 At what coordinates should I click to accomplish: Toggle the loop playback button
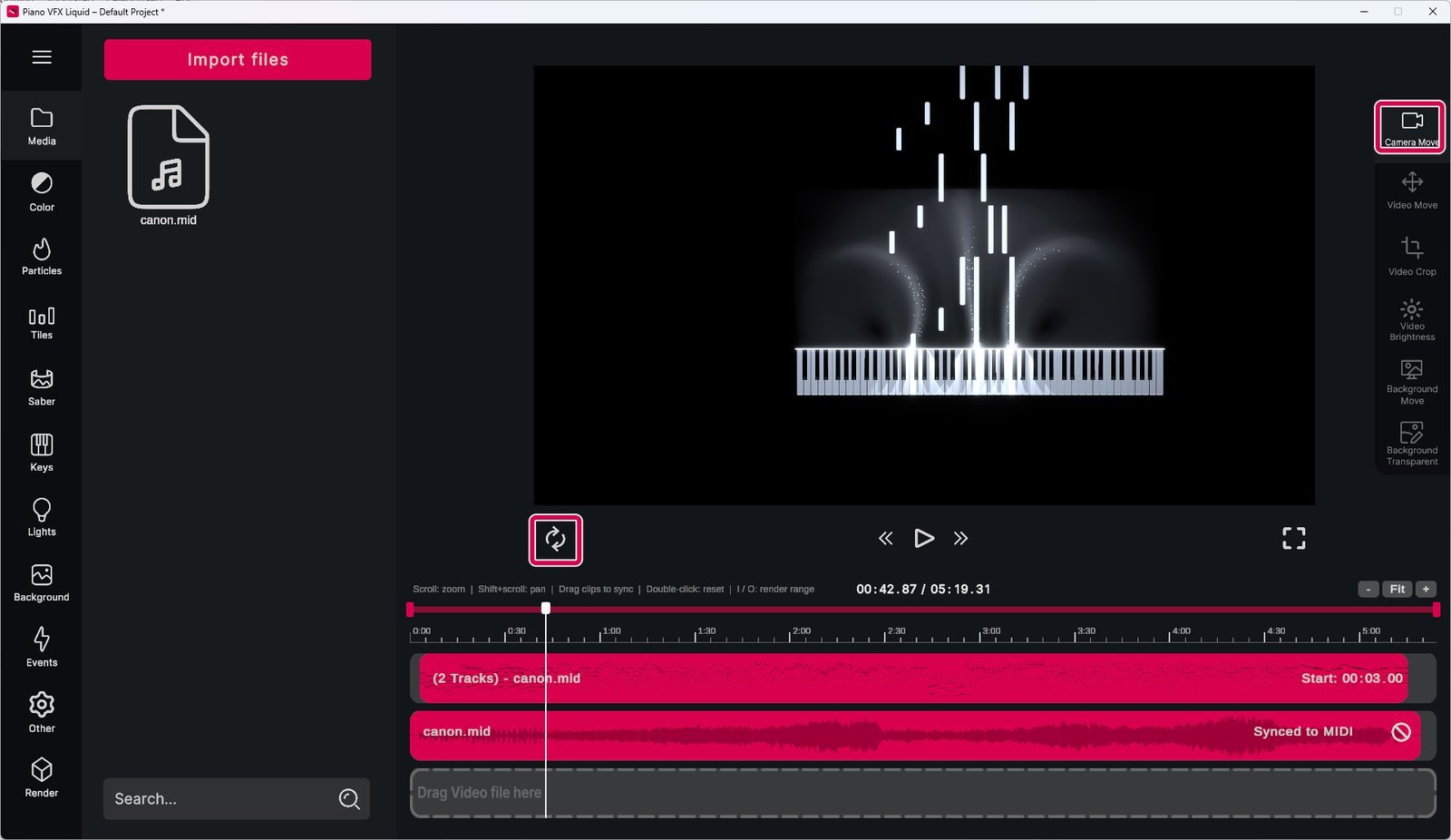click(556, 540)
